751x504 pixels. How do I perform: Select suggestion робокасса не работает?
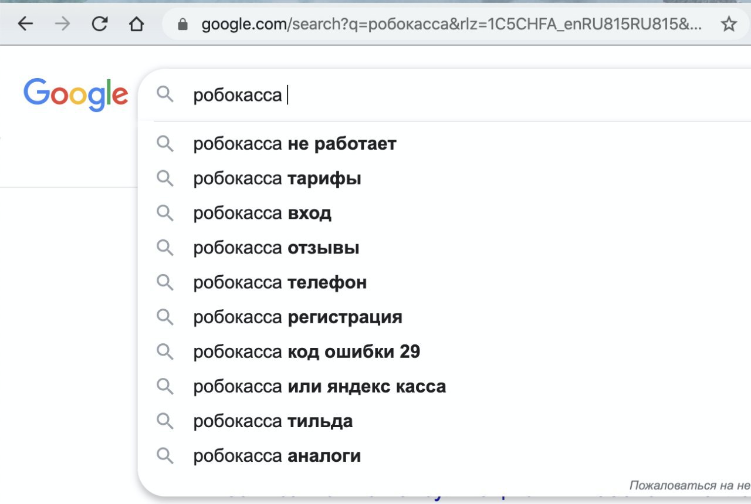tap(444, 144)
